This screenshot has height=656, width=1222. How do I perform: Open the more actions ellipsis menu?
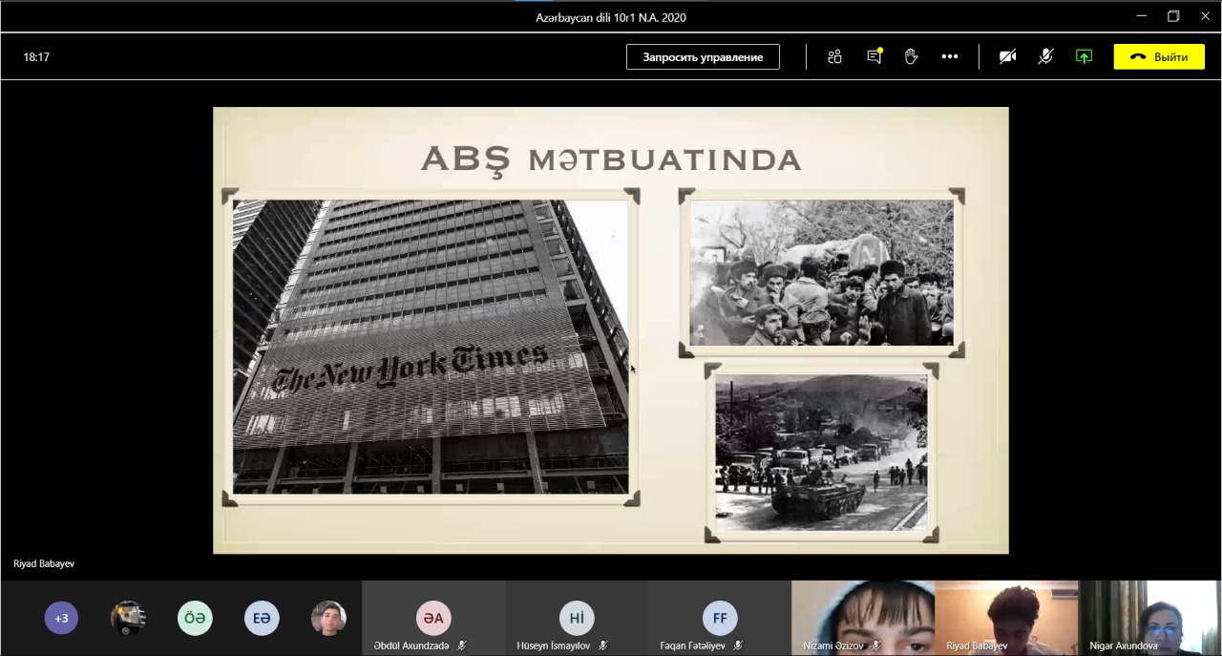[950, 57]
